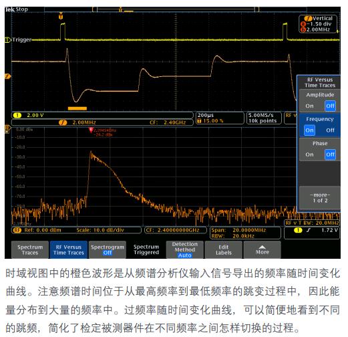Go to -more- 1 of 2 page
The width and height of the screenshot is (348, 337).
pos(320,198)
